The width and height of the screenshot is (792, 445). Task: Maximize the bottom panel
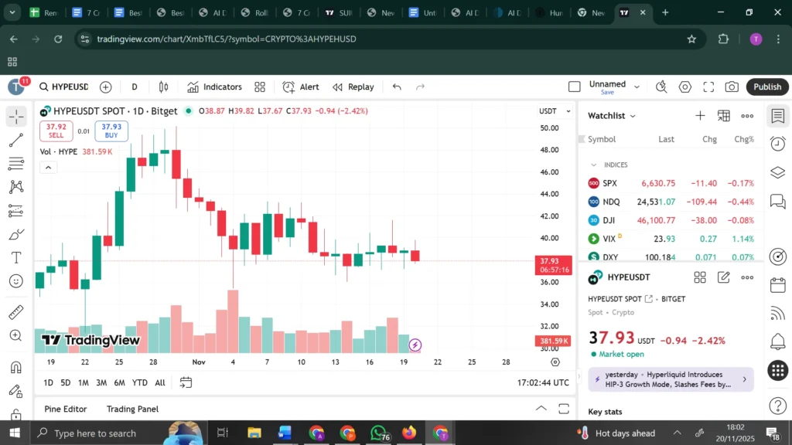tap(564, 408)
